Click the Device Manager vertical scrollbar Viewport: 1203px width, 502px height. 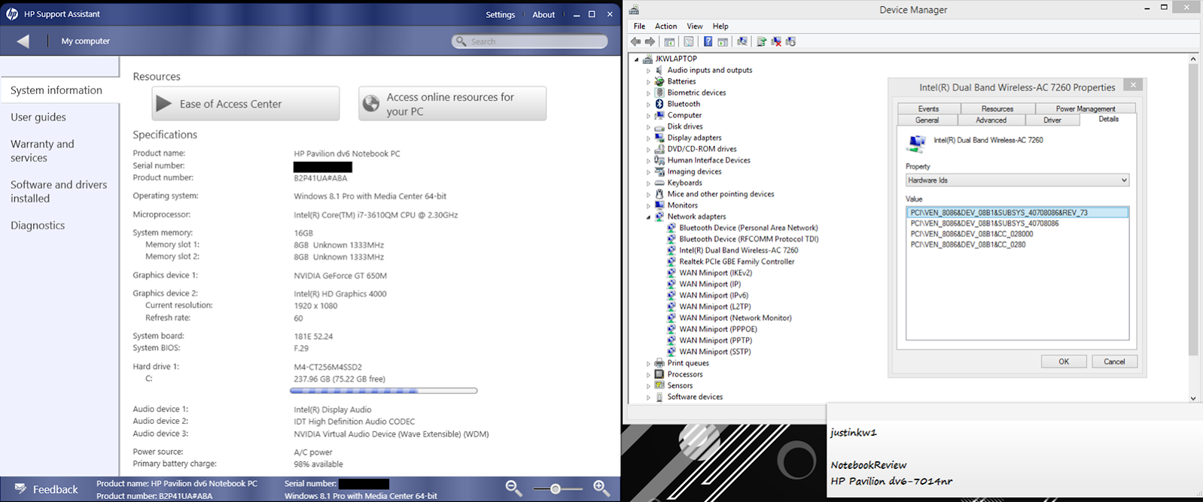(x=1192, y=228)
